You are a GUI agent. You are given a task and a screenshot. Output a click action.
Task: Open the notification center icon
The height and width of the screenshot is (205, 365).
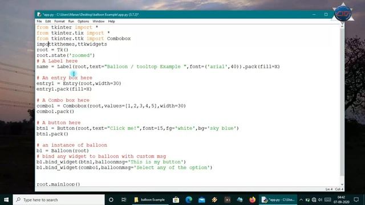tap(356, 200)
